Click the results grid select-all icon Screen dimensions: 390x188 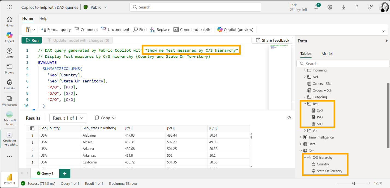pyautogui.click(x=32, y=128)
